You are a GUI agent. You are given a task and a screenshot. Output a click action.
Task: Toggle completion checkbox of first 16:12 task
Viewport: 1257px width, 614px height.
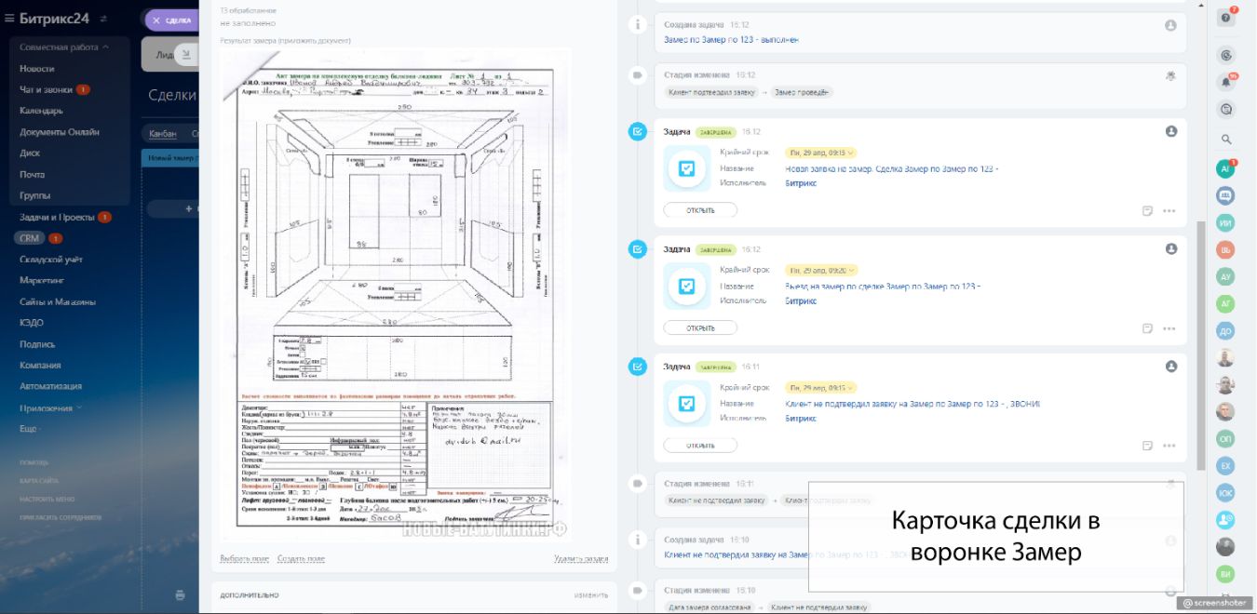[x=637, y=132]
